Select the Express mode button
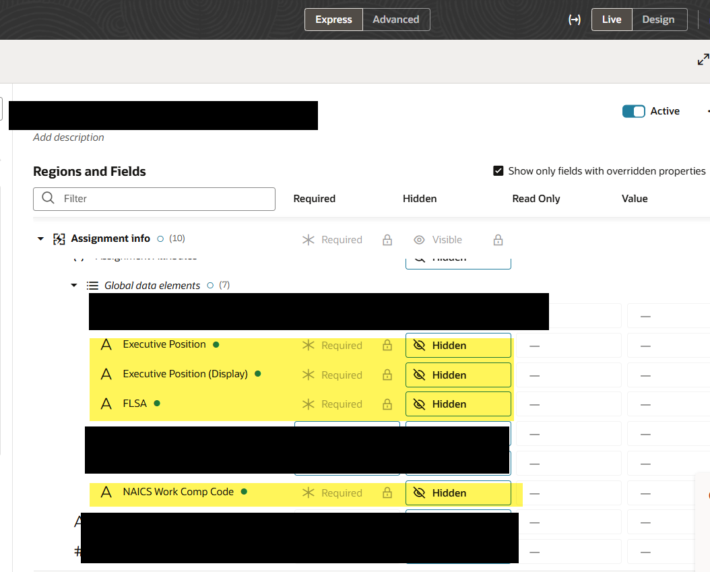 pos(333,20)
